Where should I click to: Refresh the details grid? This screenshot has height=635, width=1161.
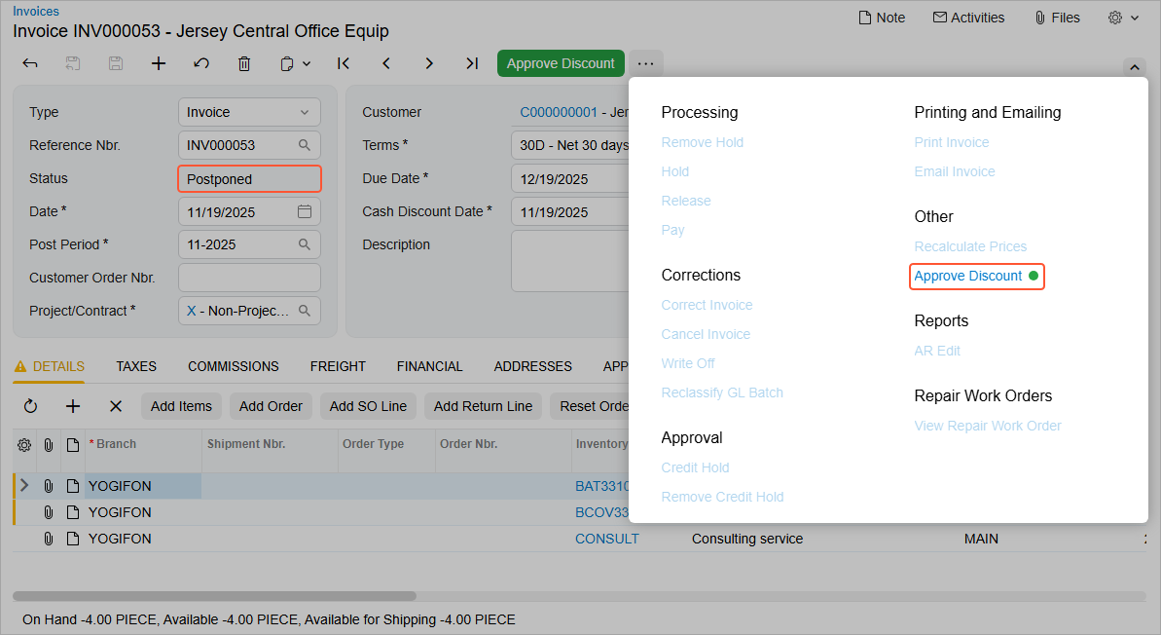click(x=30, y=406)
